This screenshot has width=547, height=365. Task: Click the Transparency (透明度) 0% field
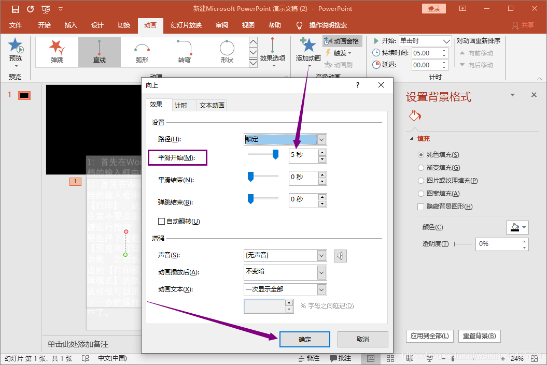(x=502, y=244)
